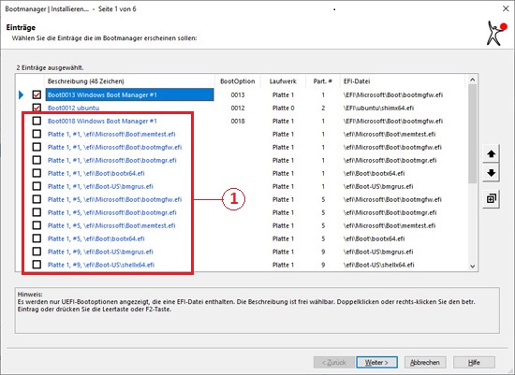Uncheck the Boot0012 ubuntu checkbox

click(x=37, y=108)
